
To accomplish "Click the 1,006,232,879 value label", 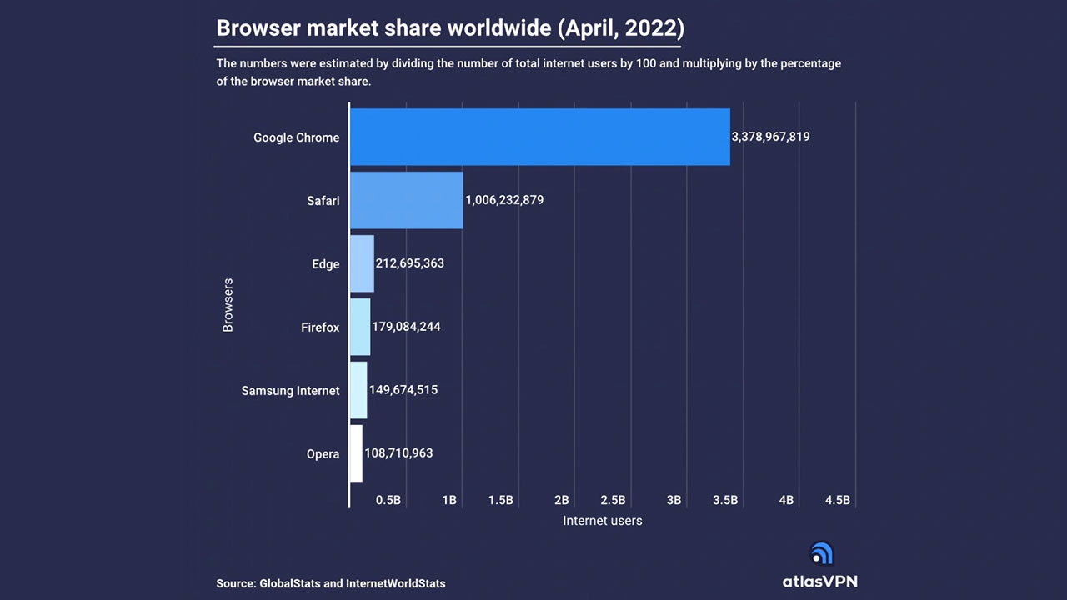I will point(504,200).
